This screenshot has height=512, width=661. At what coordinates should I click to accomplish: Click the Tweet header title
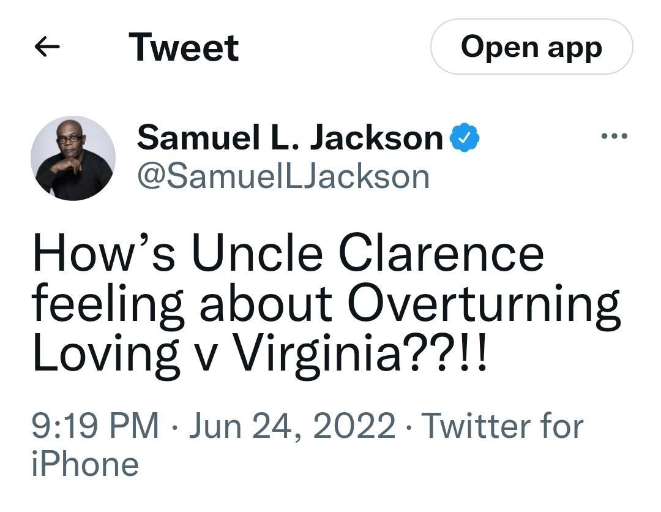coord(182,46)
